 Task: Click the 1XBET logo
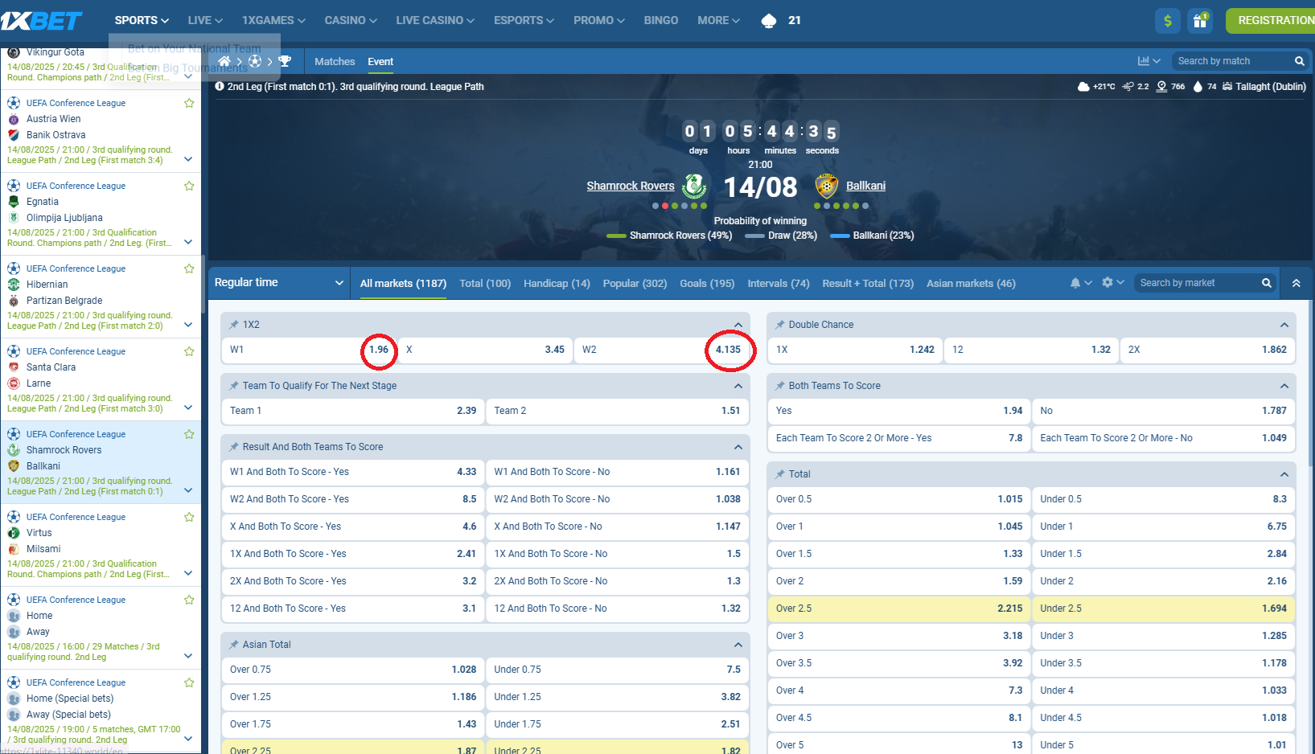pos(42,20)
